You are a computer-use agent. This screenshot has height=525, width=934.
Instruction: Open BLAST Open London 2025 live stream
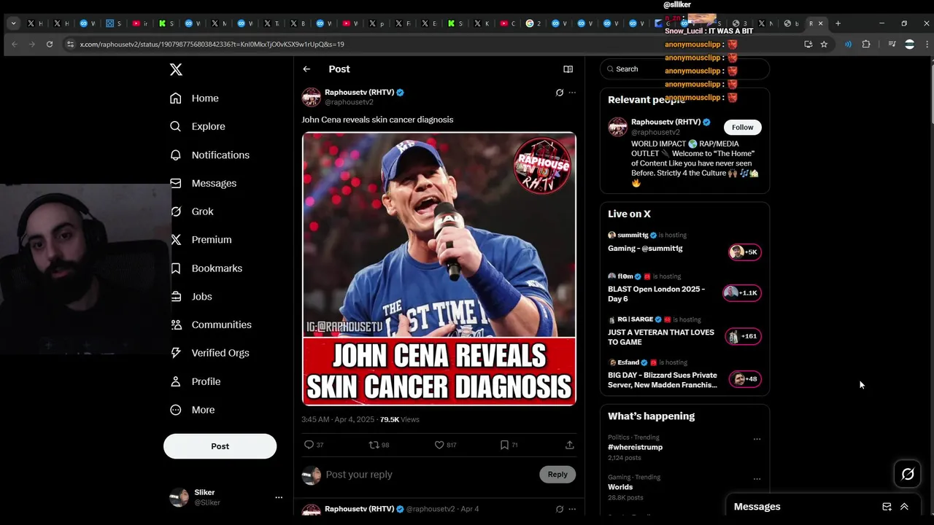(x=684, y=288)
